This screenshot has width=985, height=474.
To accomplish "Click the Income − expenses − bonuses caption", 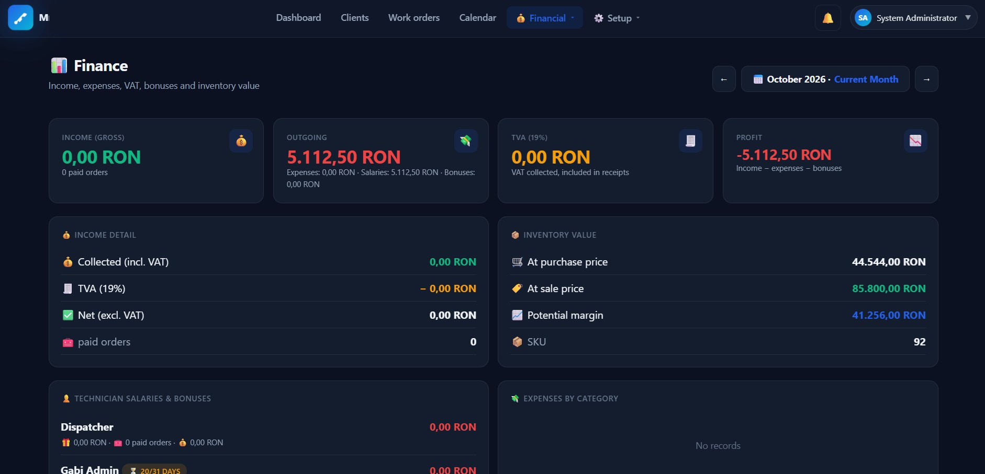I will pyautogui.click(x=789, y=168).
